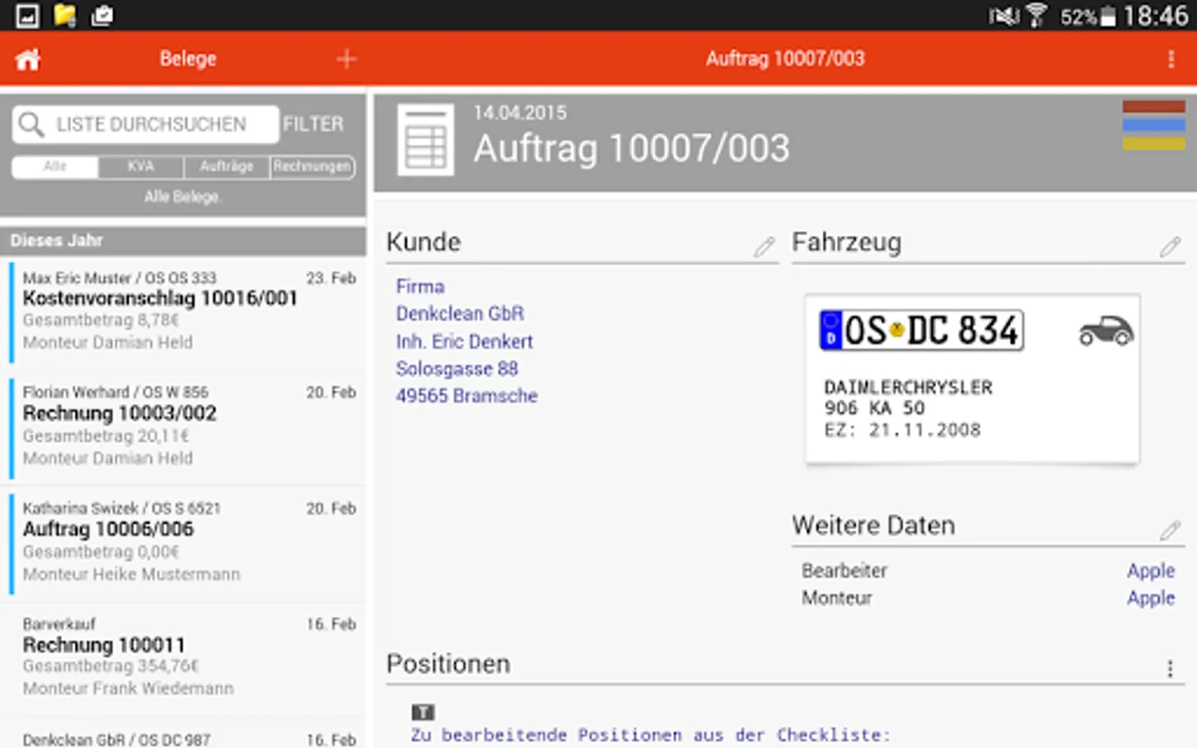Screen dimensions: 1197x748
Task: Edit Fahrzeug section with pencil icon
Action: tap(1170, 246)
